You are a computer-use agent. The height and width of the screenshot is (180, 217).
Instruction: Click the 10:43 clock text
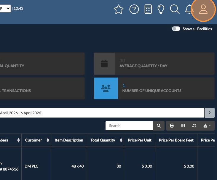(x=18, y=8)
